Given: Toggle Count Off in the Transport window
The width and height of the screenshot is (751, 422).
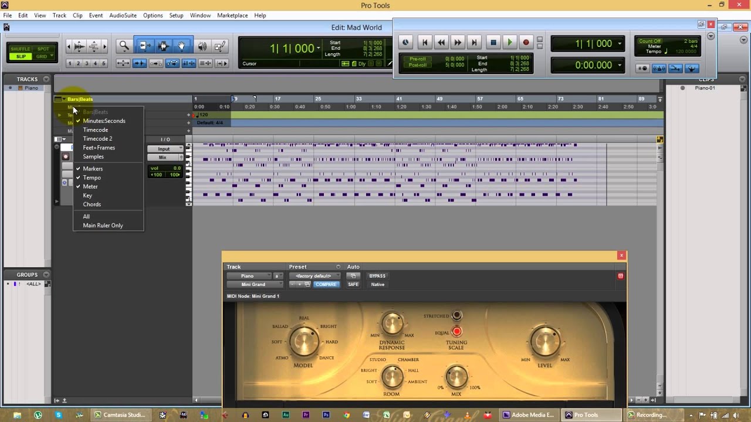Looking at the screenshot, I should click(649, 41).
